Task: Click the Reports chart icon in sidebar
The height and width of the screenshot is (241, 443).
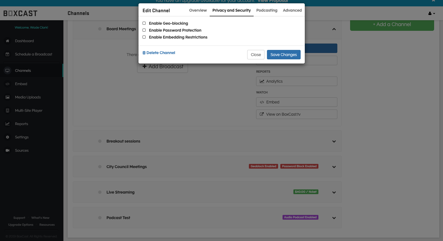Action: pos(8,124)
